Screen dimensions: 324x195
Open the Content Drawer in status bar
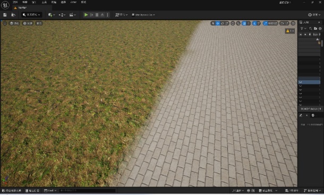click(x=12, y=191)
